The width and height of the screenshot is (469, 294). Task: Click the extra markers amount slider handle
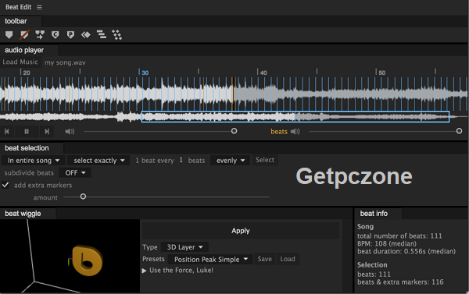coord(83,197)
